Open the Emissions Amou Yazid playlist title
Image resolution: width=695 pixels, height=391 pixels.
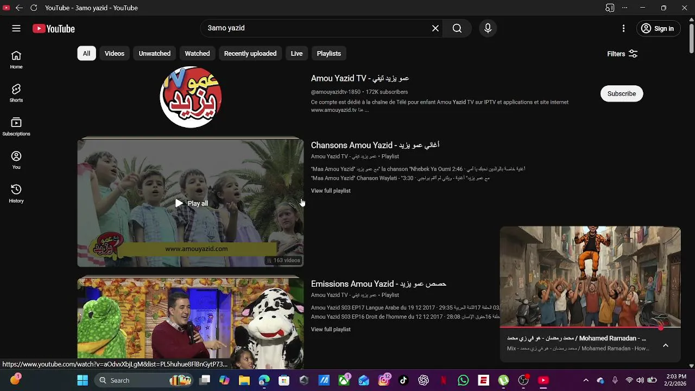pyautogui.click(x=378, y=283)
